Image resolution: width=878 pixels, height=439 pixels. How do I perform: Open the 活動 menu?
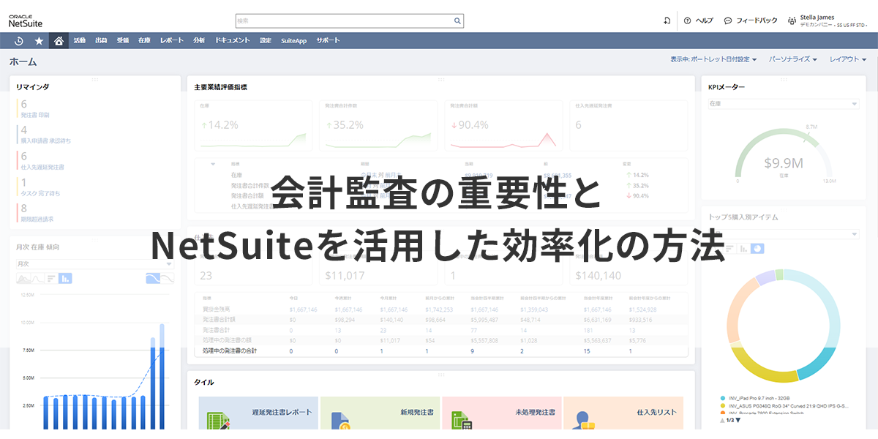80,41
